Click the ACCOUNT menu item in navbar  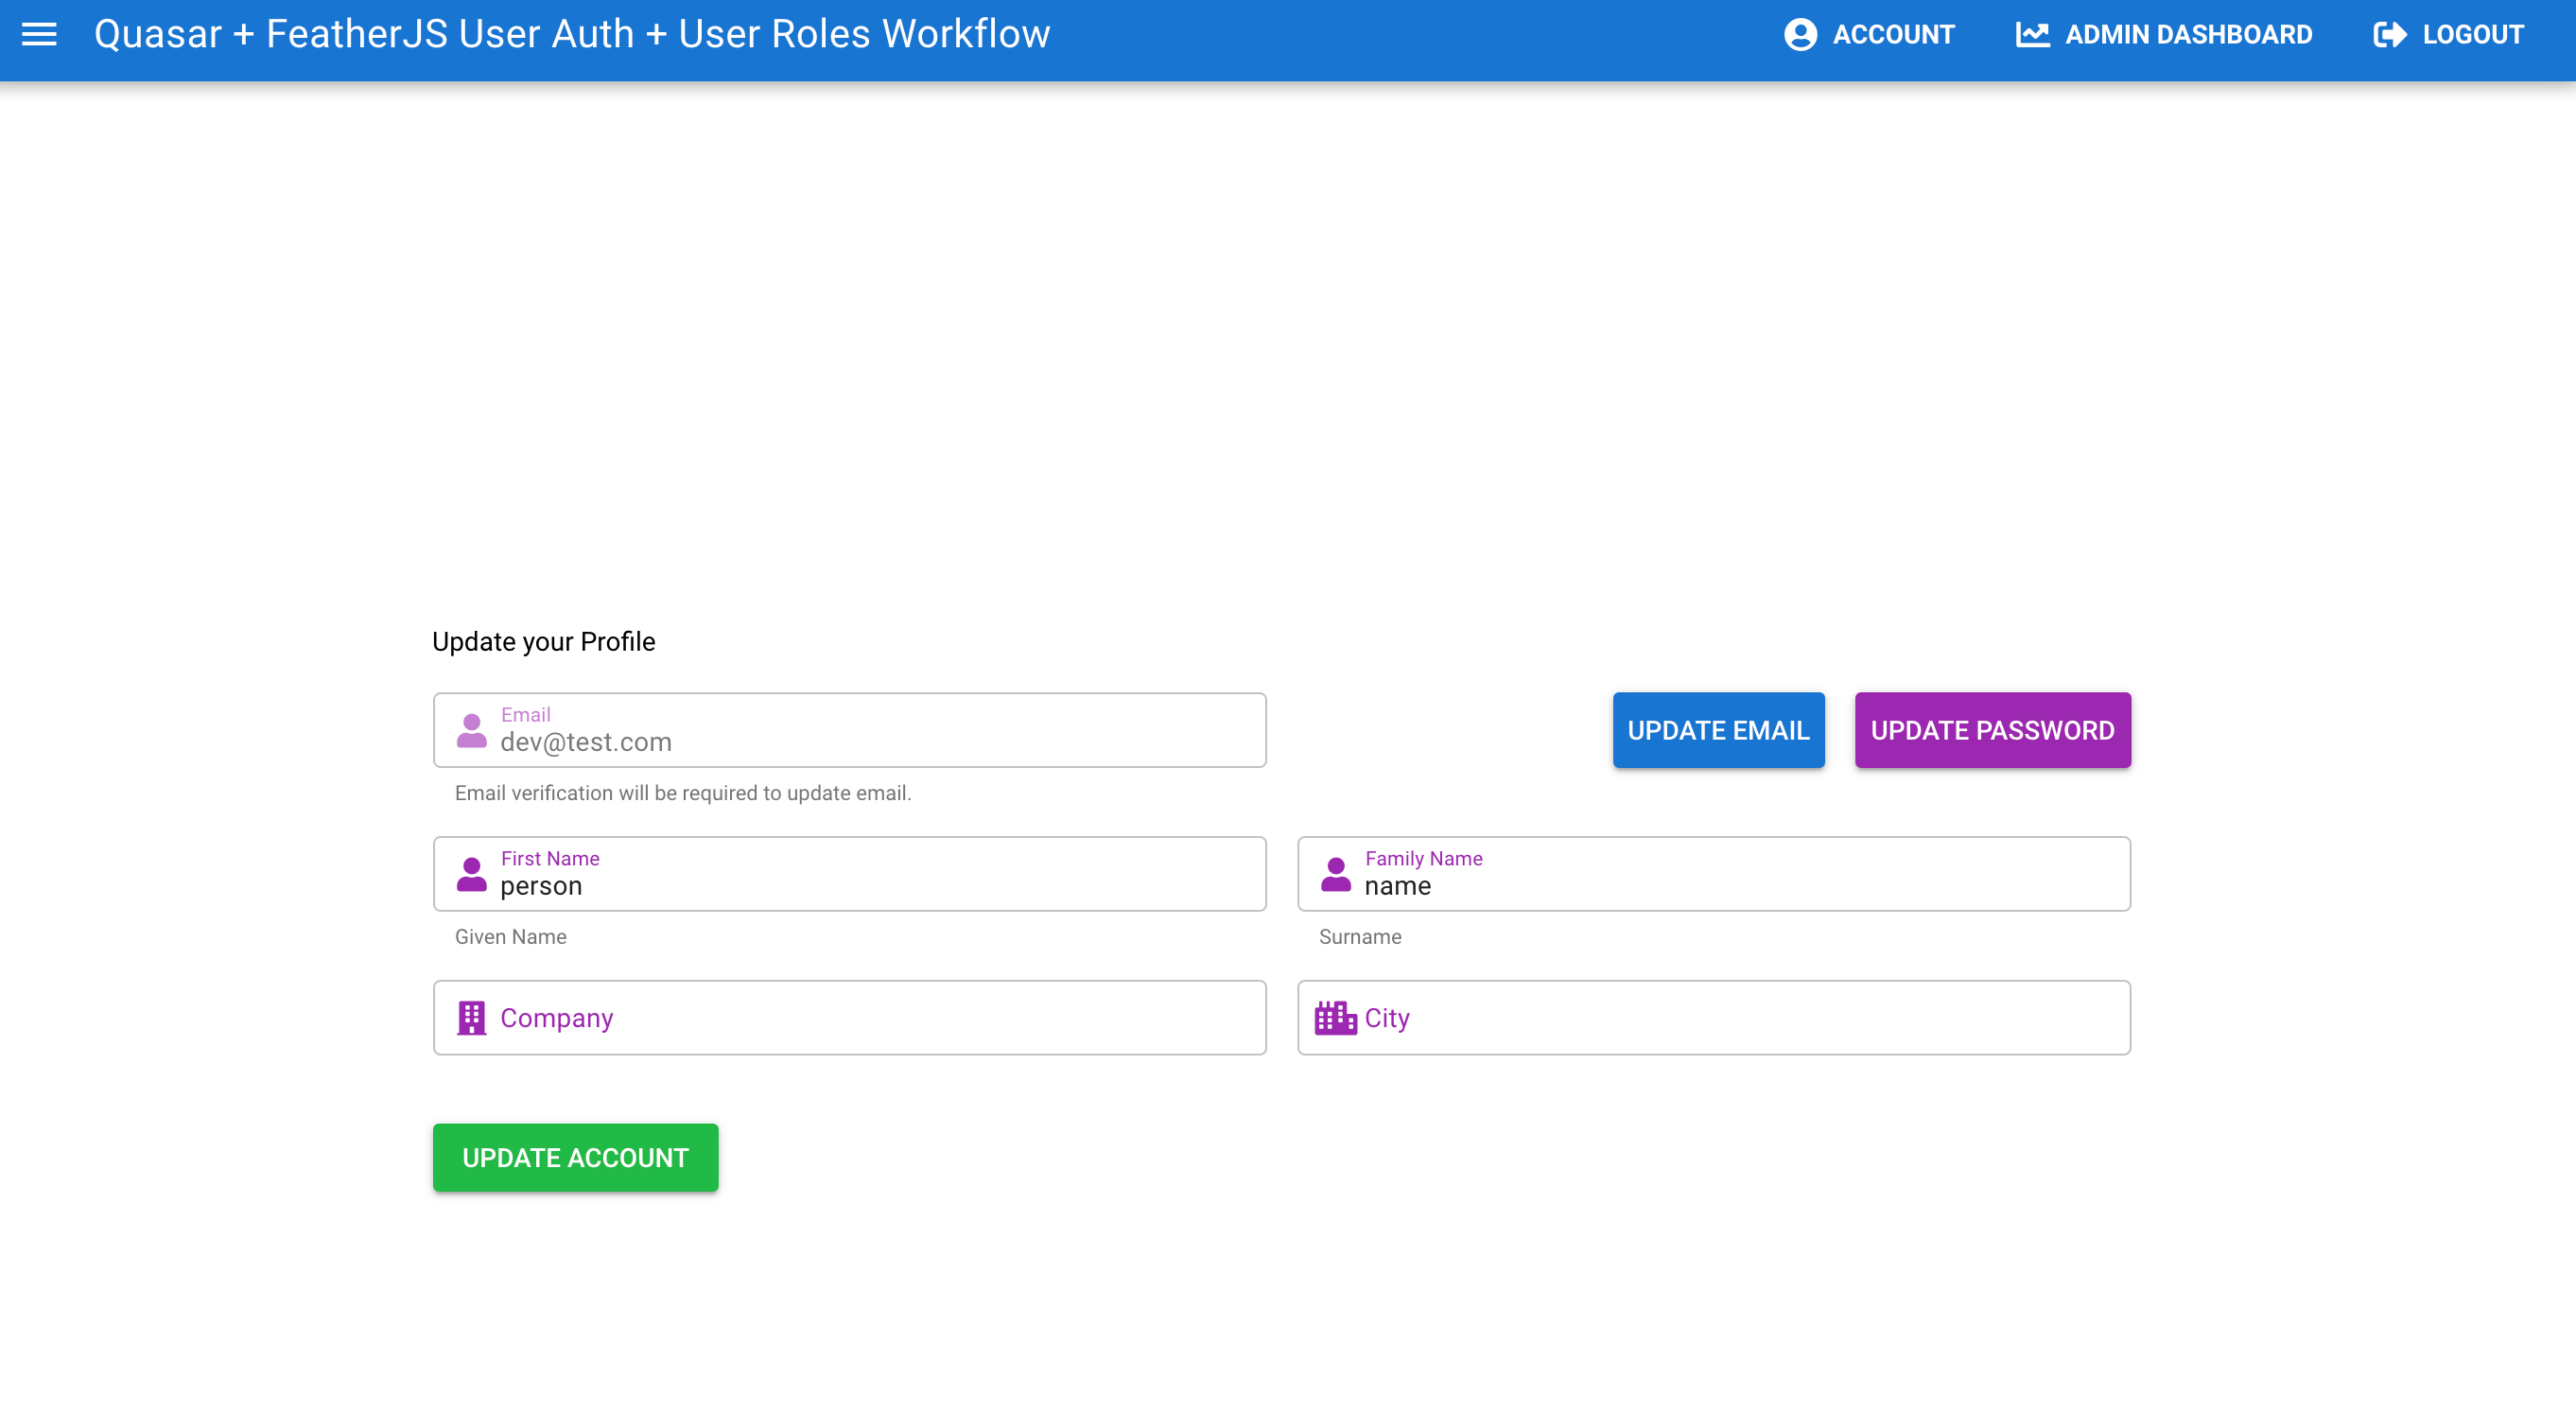click(1868, 33)
